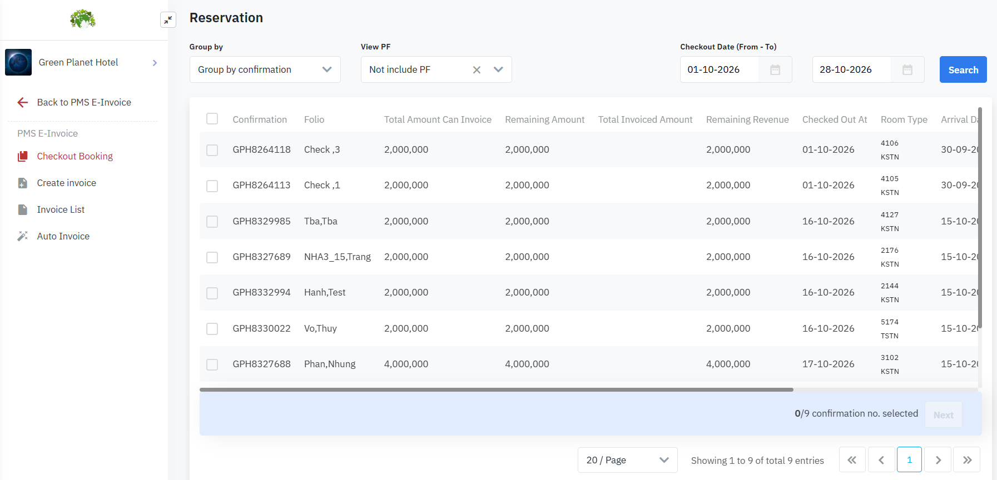
Task: Check the row for GPH8327688
Action: click(x=212, y=364)
